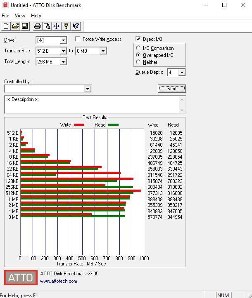
Task: Select the Neither radio button
Action: (138, 62)
